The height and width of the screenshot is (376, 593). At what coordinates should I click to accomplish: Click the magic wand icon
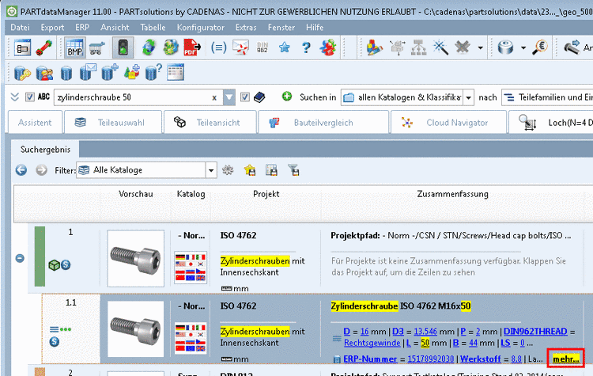(x=440, y=48)
